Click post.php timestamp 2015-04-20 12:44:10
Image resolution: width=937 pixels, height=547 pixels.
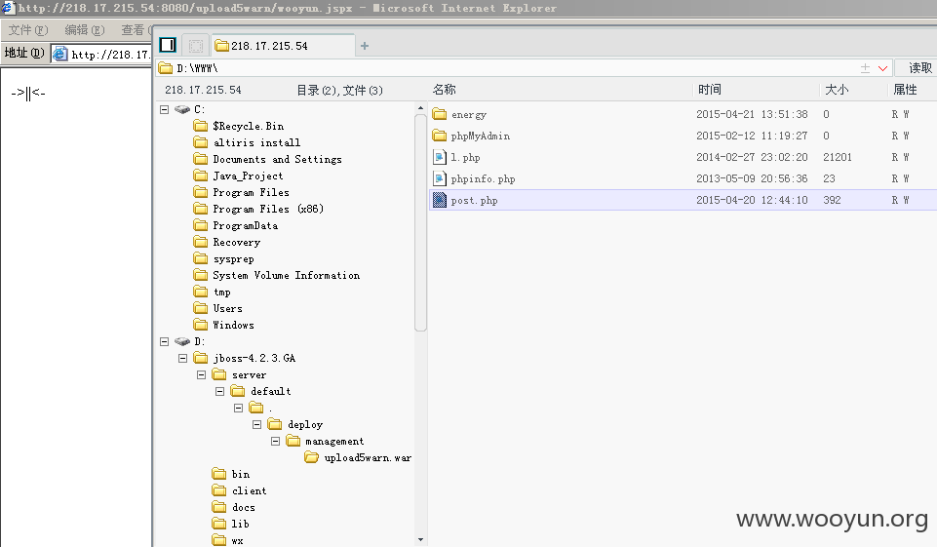click(x=752, y=200)
